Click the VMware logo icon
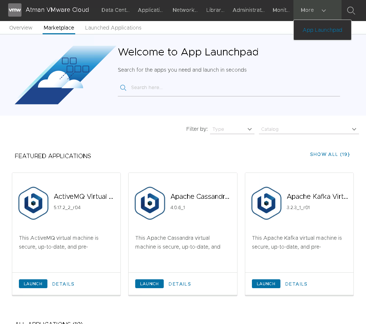366x324 pixels. pyautogui.click(x=15, y=10)
